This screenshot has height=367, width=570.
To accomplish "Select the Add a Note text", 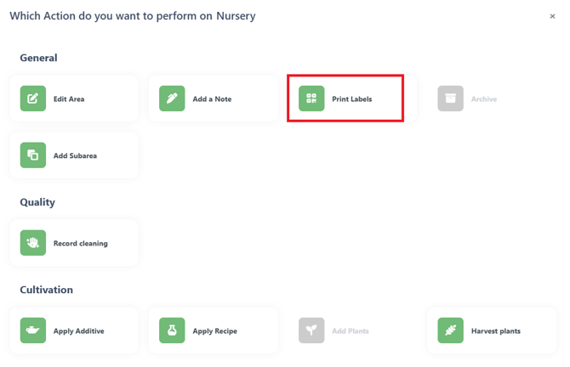I will (212, 99).
